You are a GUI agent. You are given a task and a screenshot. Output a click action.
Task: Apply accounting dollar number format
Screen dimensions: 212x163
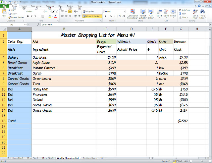coord(105,16)
